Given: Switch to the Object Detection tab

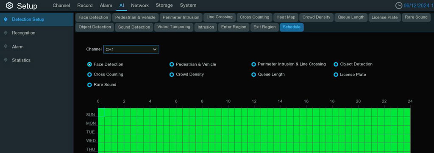Looking at the screenshot, I should tap(95, 27).
